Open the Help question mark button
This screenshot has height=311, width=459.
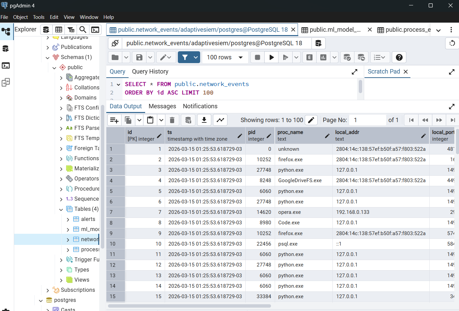(x=399, y=57)
